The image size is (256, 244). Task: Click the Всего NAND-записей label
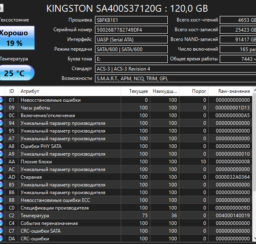tap(194, 39)
